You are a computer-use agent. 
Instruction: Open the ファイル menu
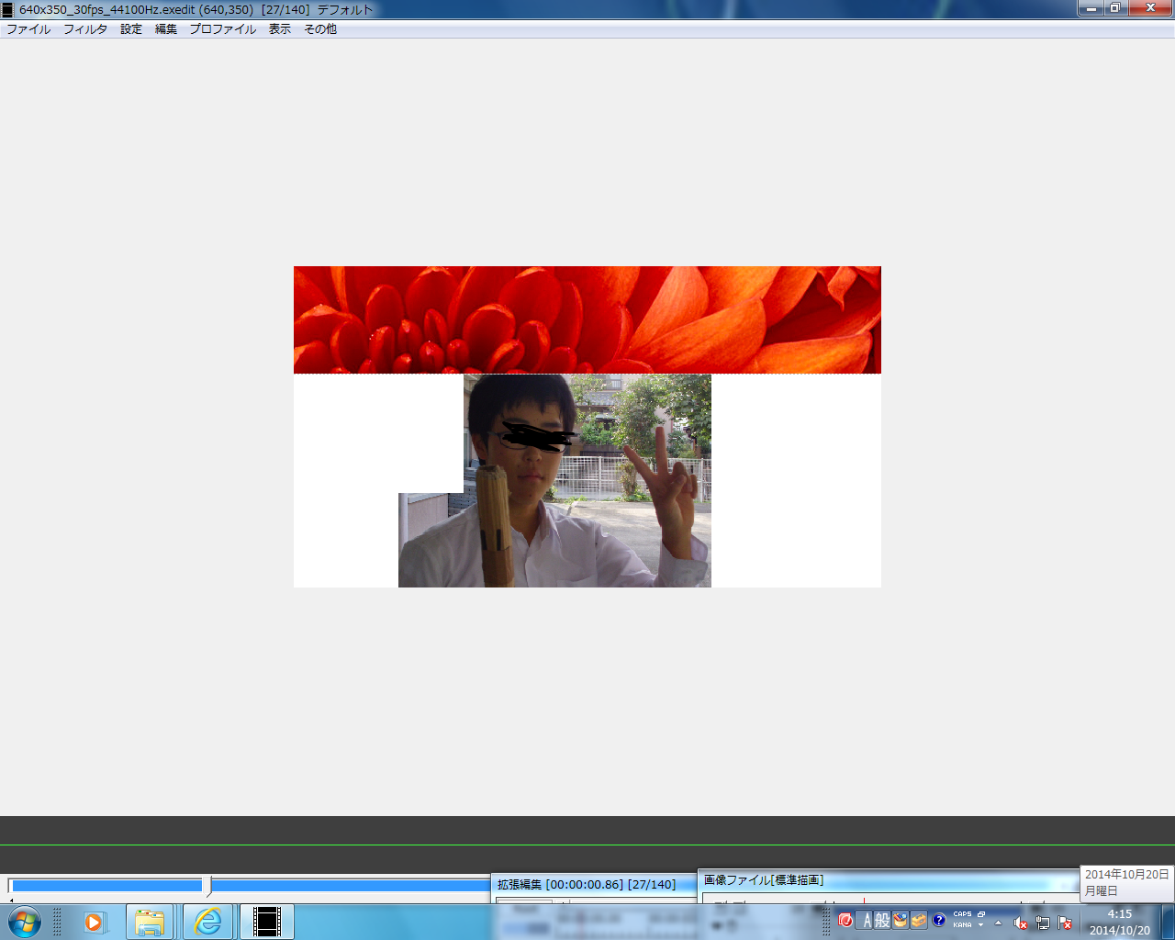coord(28,29)
